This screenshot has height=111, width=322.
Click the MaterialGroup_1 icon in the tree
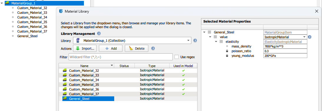[7, 3]
